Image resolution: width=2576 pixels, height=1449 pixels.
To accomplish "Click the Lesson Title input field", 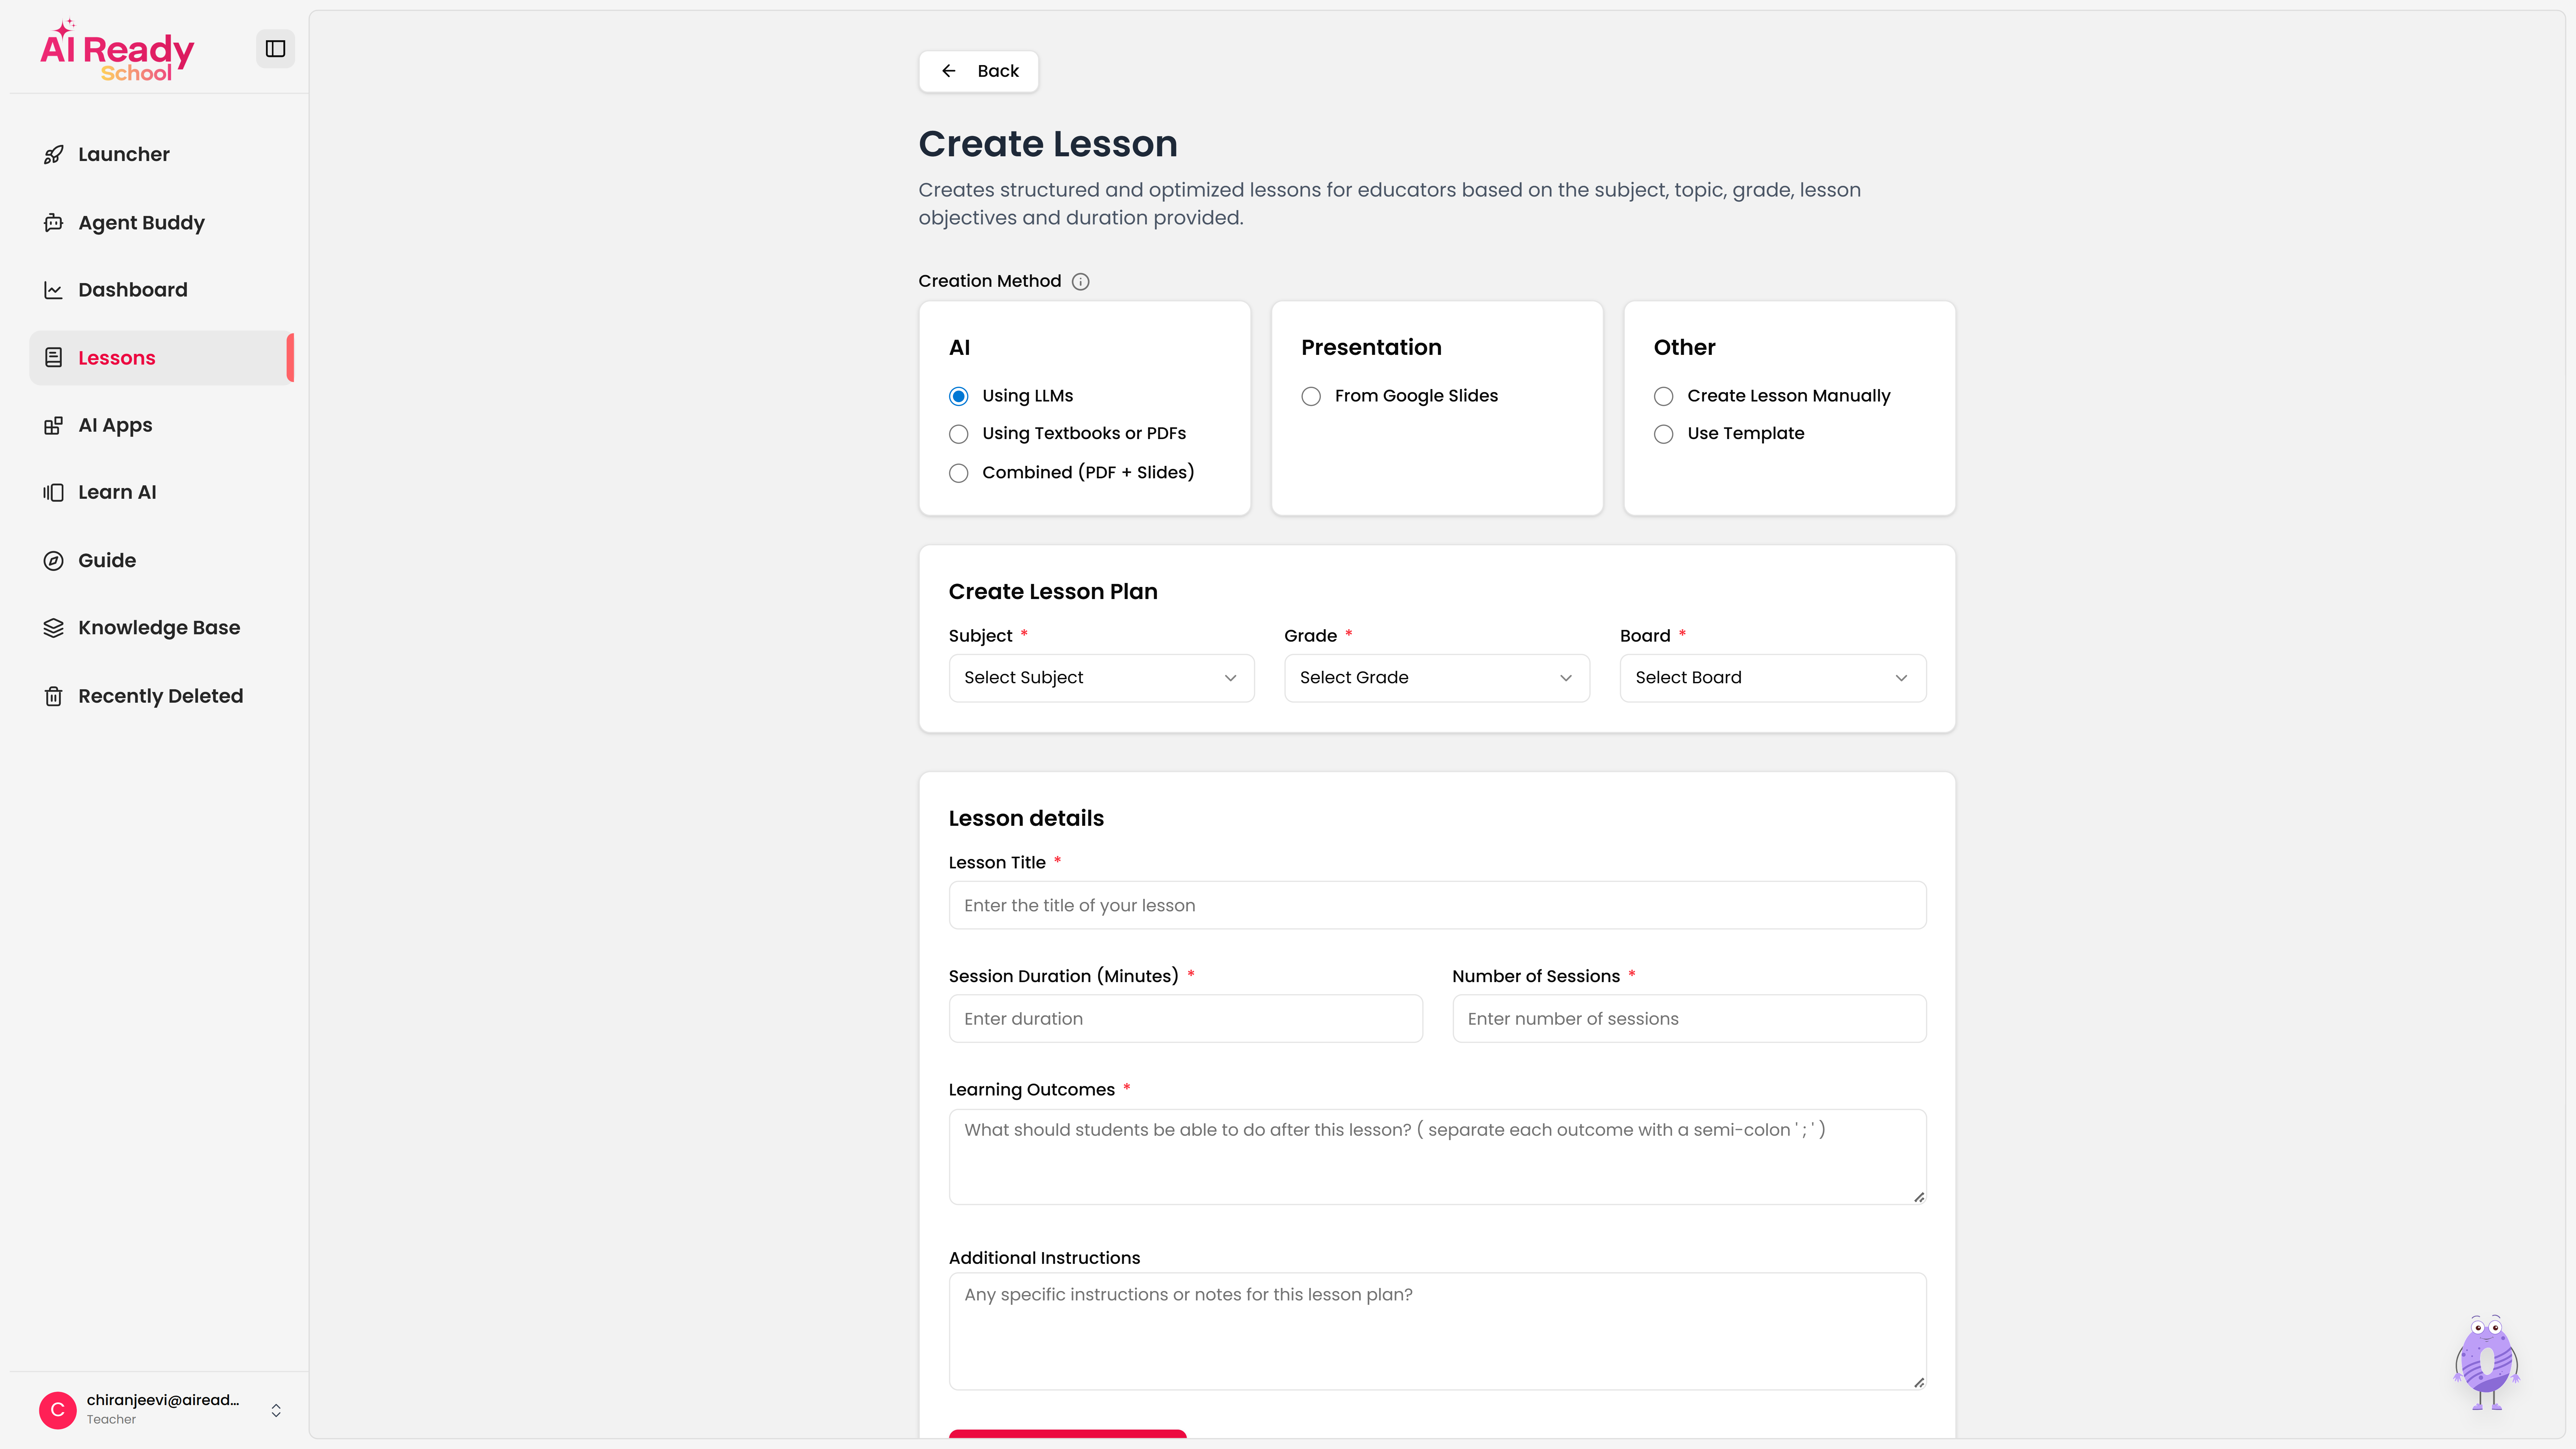I will pos(1436,905).
